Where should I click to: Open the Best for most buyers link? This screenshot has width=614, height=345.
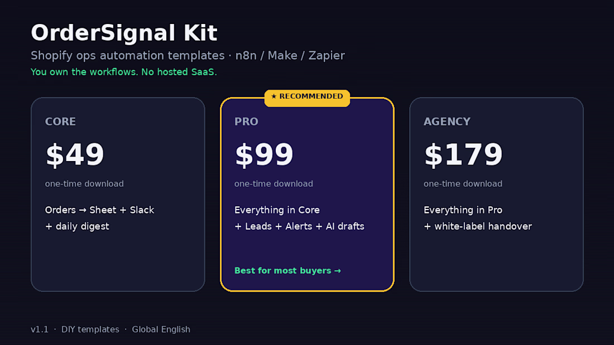[x=287, y=271]
